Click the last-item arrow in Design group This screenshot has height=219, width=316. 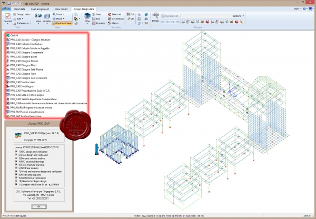(x=177, y=22)
